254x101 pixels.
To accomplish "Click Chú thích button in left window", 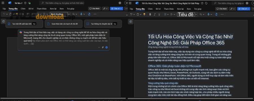I will 95,9.
